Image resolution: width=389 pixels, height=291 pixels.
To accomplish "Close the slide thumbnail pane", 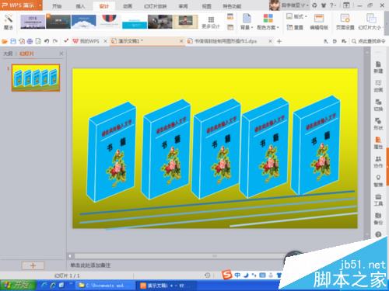I will [x=61, y=54].
